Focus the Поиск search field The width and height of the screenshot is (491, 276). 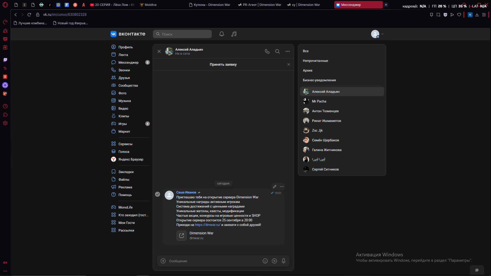(182, 34)
